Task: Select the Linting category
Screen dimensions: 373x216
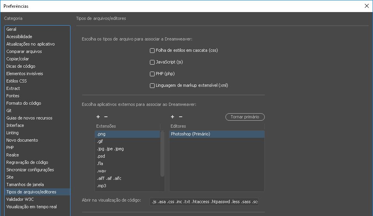Action: point(37,133)
